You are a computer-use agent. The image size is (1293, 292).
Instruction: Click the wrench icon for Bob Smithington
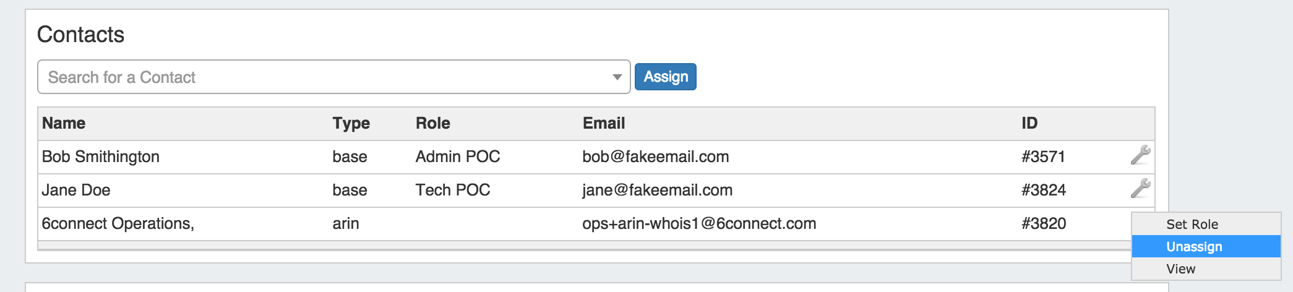[x=1140, y=155]
